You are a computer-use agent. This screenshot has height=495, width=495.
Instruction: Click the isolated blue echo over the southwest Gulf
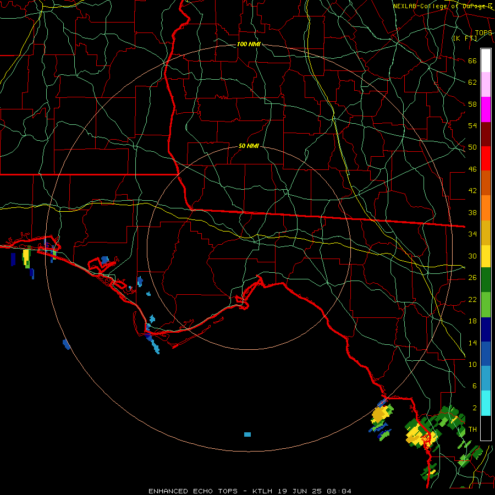[x=67, y=344]
